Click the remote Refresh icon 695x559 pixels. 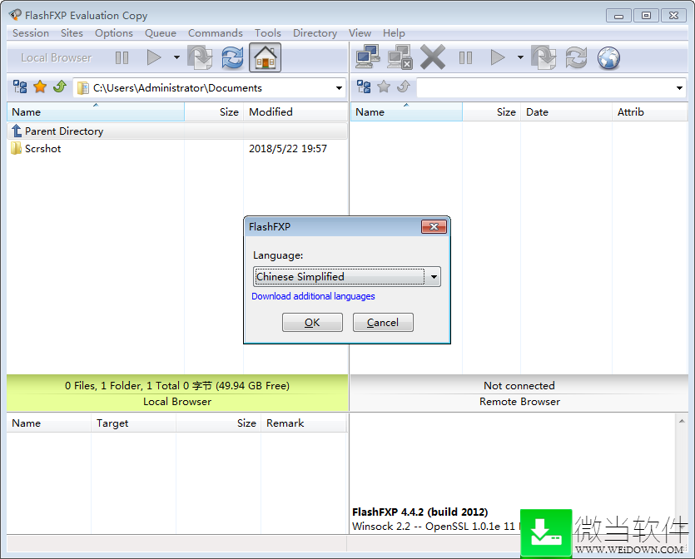[576, 57]
